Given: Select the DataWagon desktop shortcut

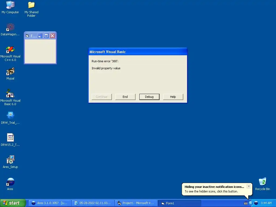Looking at the screenshot, I should [x=10, y=29].
